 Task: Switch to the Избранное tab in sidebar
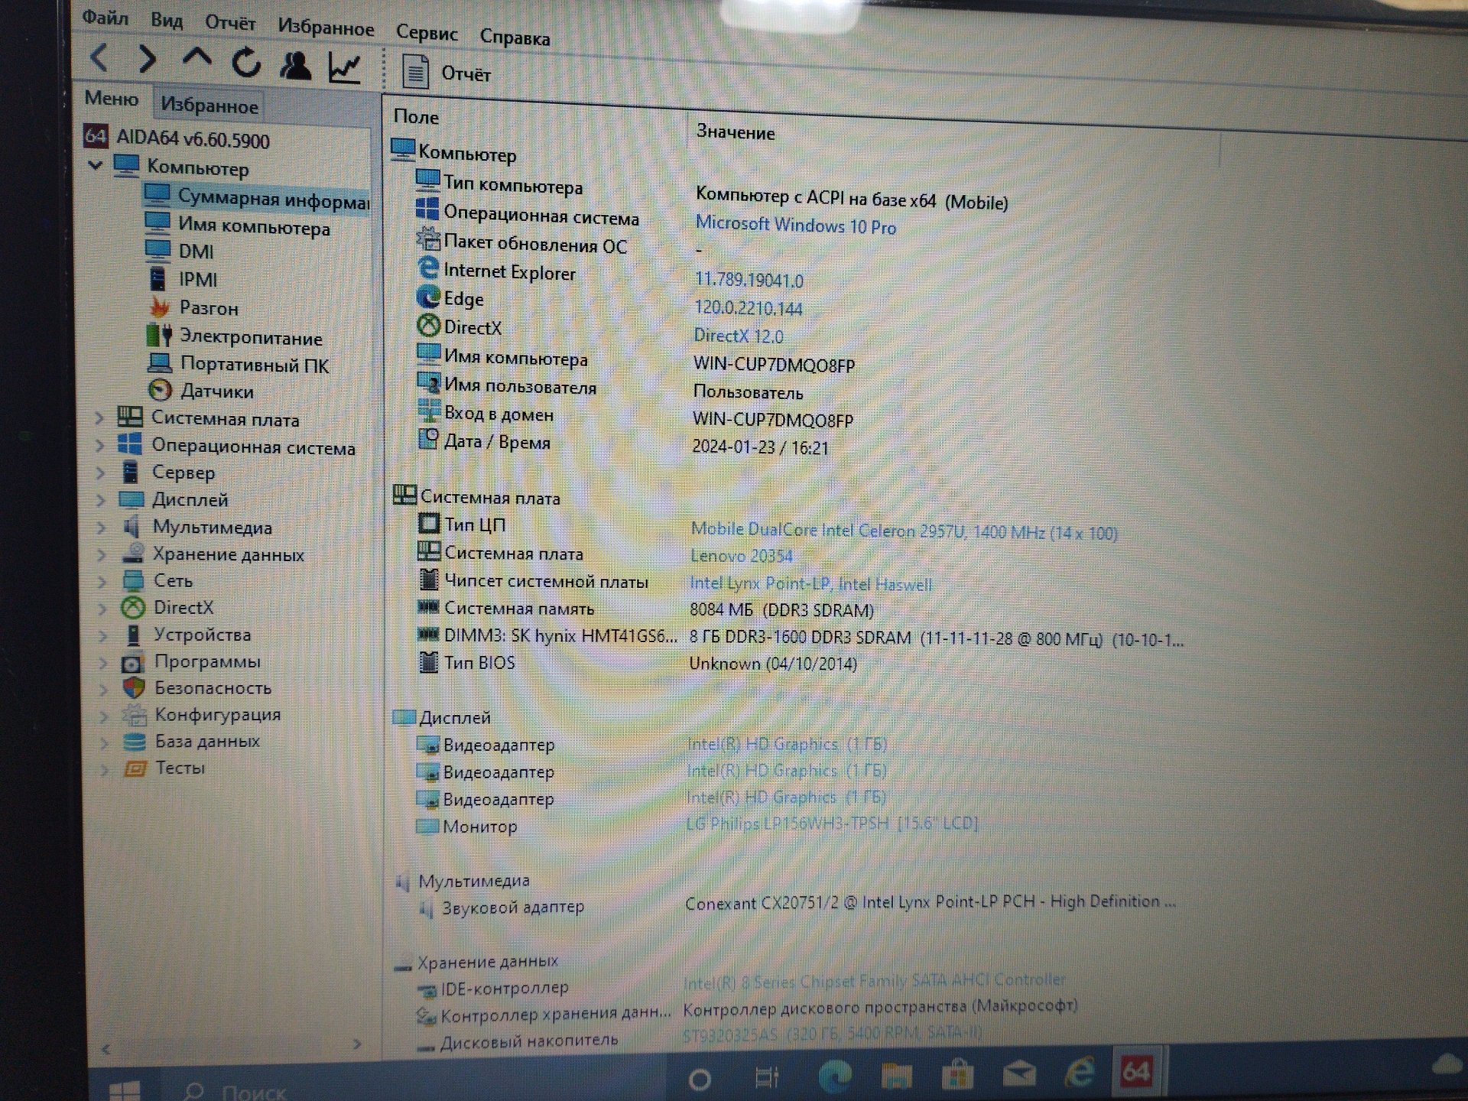tap(209, 105)
